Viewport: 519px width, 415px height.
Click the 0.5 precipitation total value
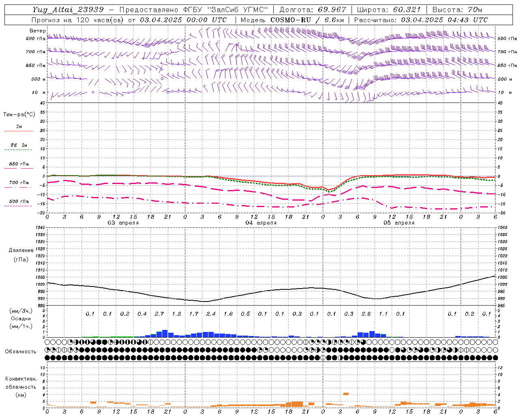(245, 314)
